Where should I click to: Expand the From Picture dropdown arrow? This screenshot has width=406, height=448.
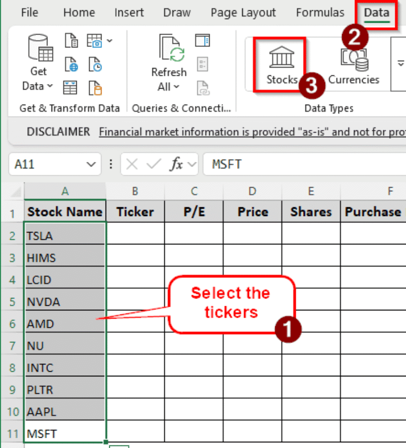[110, 41]
